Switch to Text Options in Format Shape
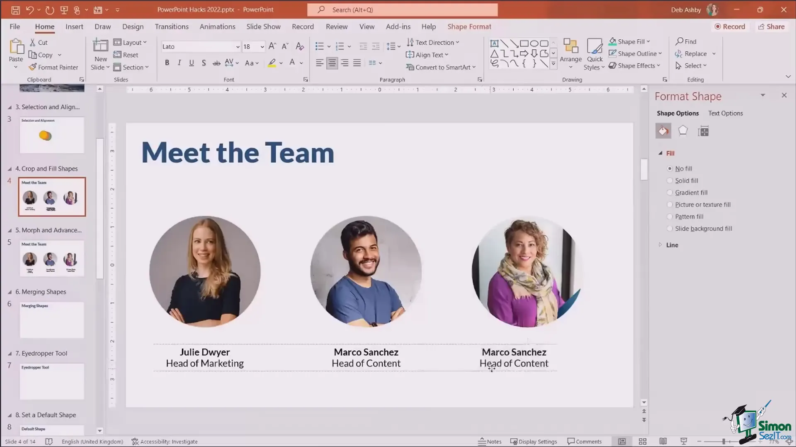Screen dimensions: 796x447 click(726, 113)
